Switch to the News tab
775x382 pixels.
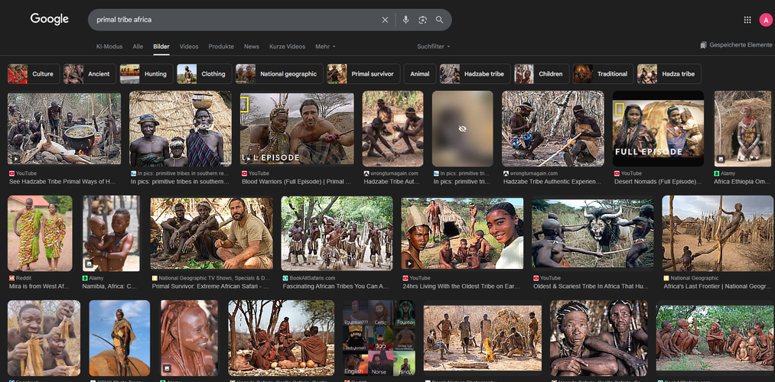251,47
